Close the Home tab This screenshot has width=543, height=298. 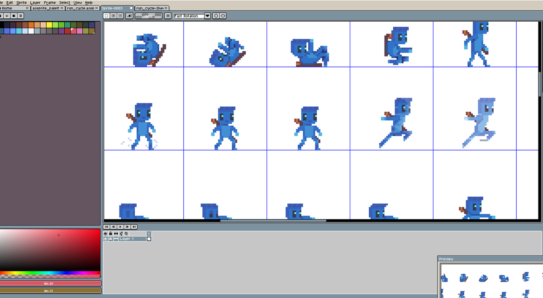27,8
